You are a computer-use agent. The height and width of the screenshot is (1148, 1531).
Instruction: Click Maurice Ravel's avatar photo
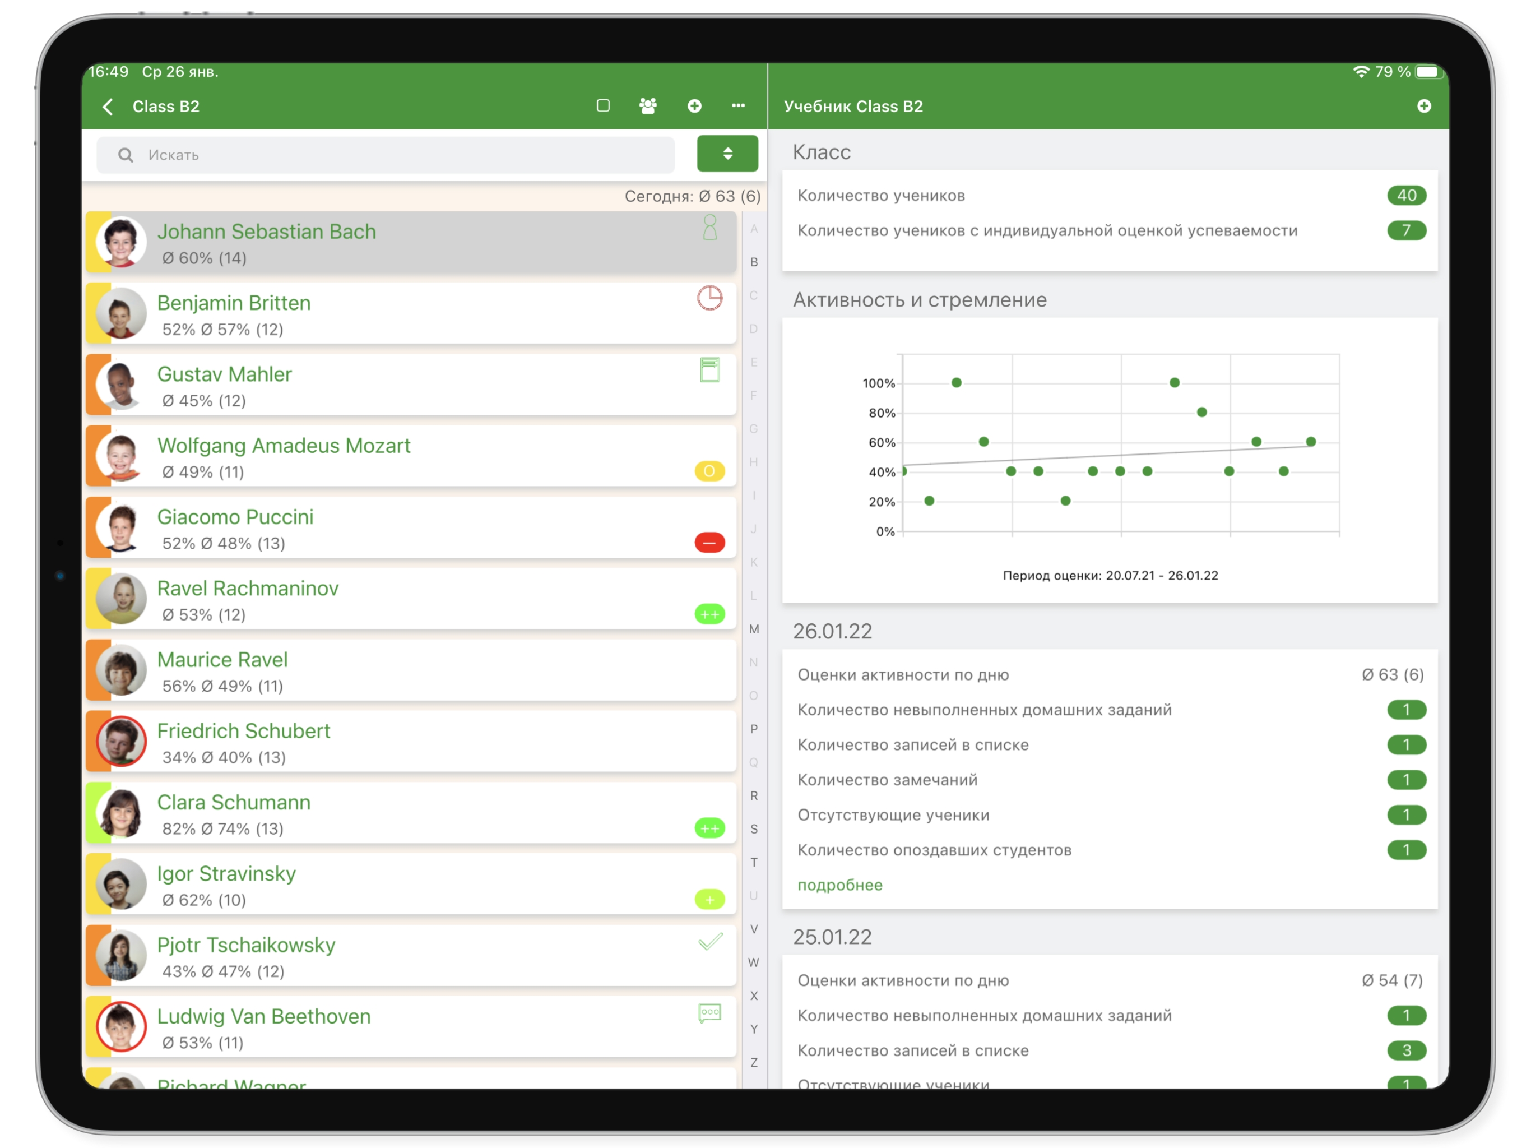pos(121,670)
